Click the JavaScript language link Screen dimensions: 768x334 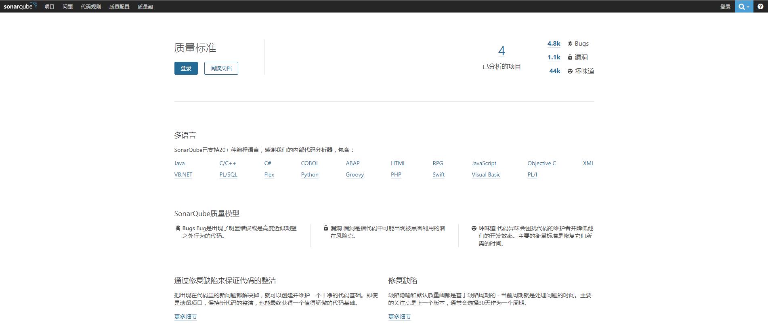point(484,163)
